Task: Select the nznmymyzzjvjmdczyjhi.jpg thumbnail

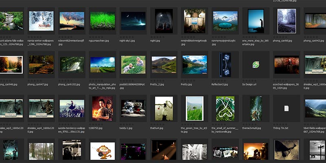Action: pyautogui.click(x=225, y=21)
